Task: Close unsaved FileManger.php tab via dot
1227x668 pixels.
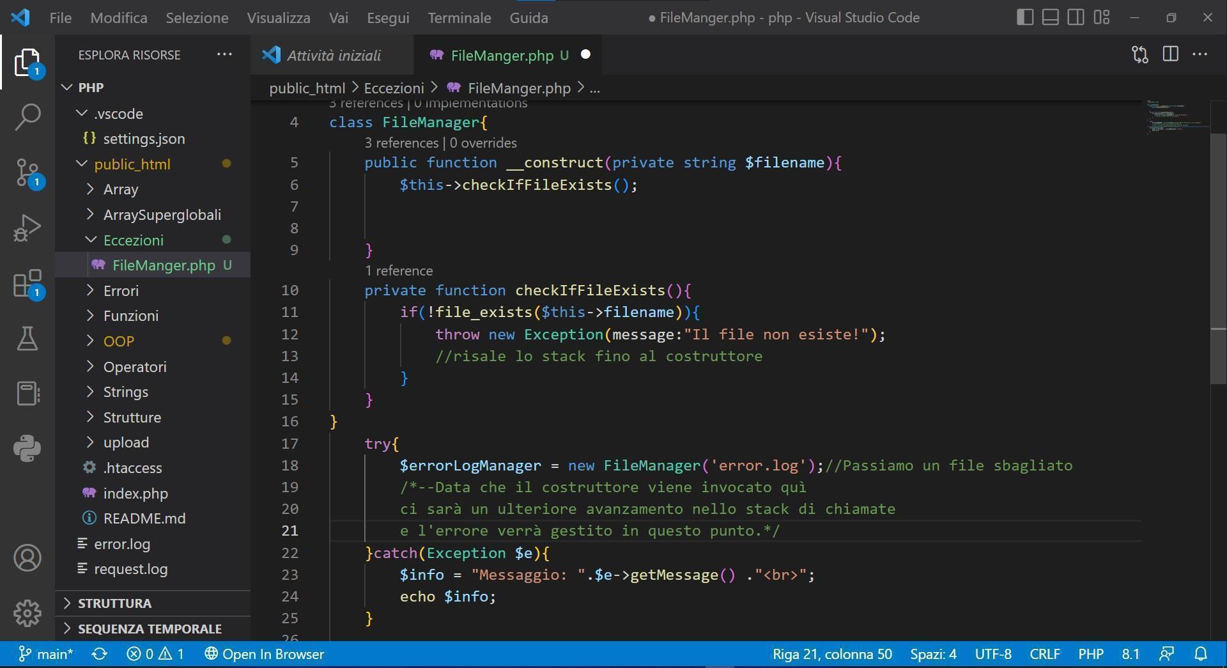Action: 585,54
